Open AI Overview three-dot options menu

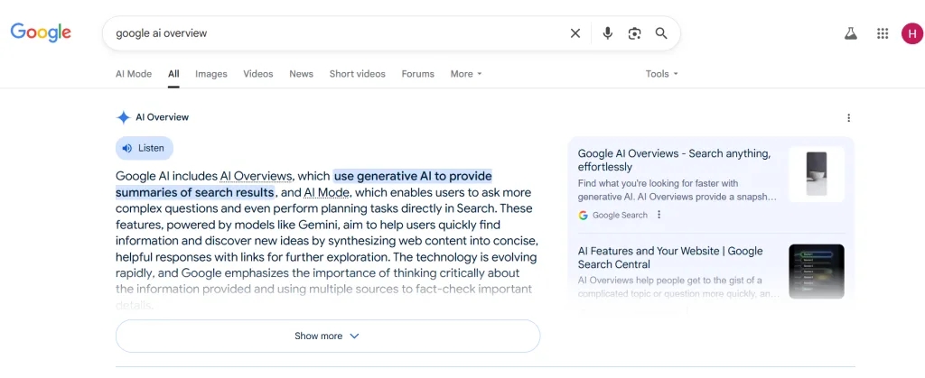point(848,117)
